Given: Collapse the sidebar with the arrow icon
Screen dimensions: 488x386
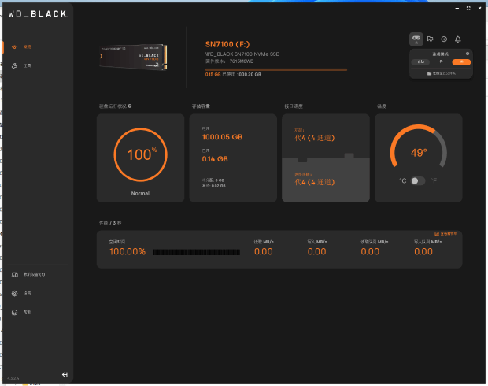Looking at the screenshot, I should (65, 374).
